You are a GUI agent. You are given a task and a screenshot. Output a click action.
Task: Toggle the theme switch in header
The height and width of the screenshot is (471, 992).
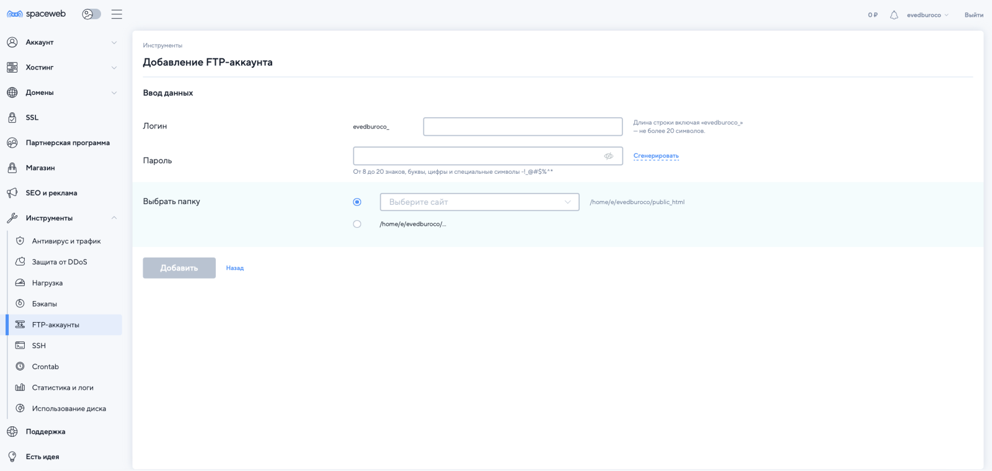click(x=92, y=14)
